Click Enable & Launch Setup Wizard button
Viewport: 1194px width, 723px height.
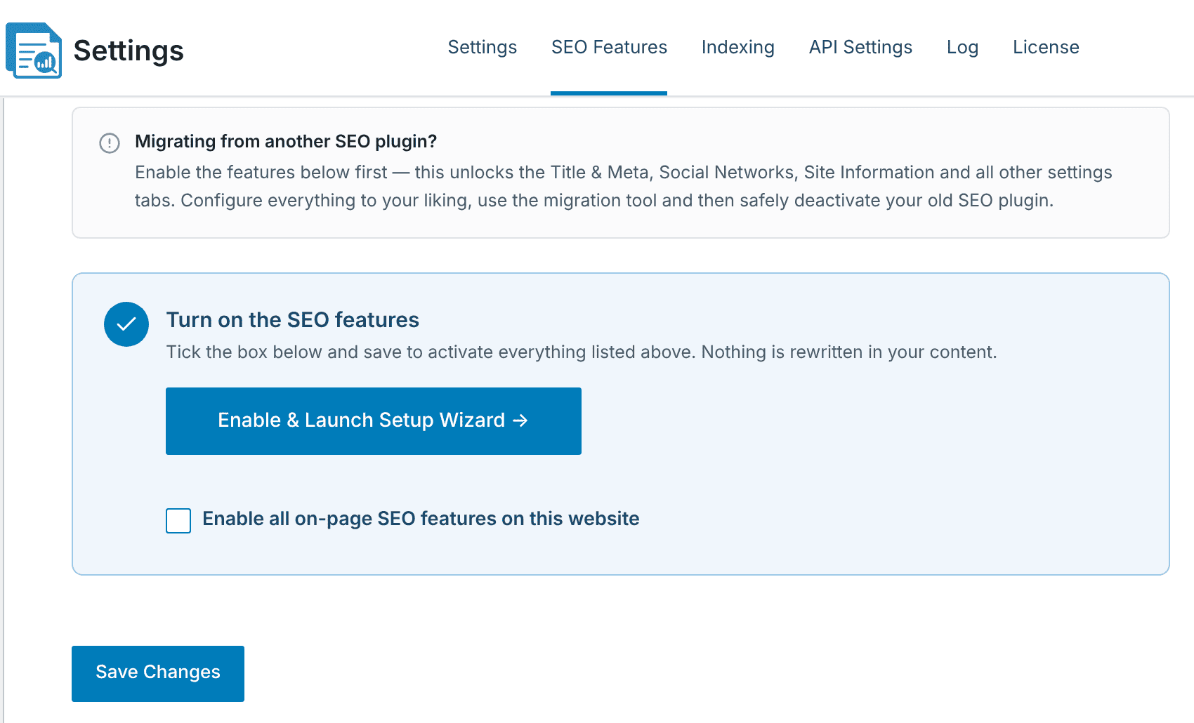tap(374, 421)
